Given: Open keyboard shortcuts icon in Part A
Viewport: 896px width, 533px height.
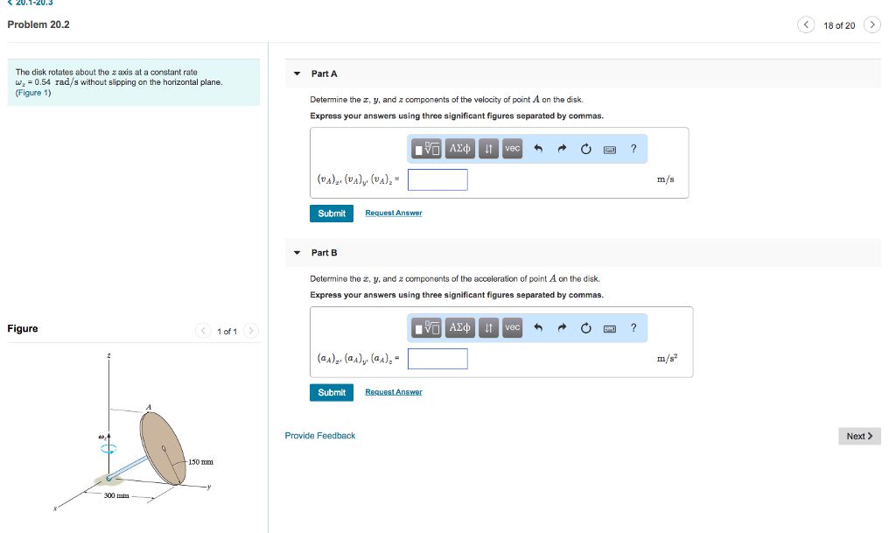Looking at the screenshot, I should 610,150.
